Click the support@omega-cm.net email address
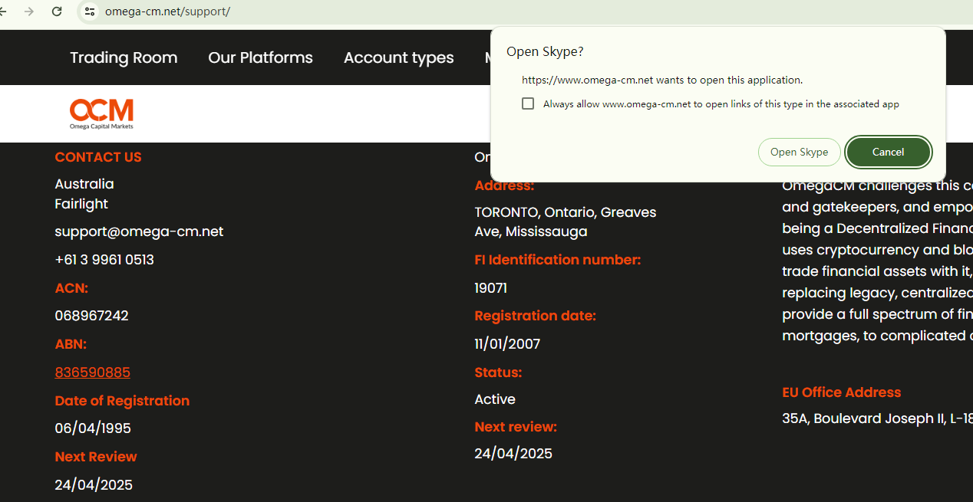973x502 pixels. (x=139, y=231)
